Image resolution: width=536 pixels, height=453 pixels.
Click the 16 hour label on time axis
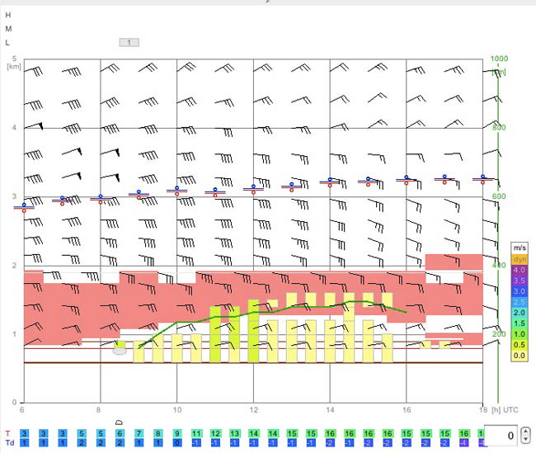[407, 410]
